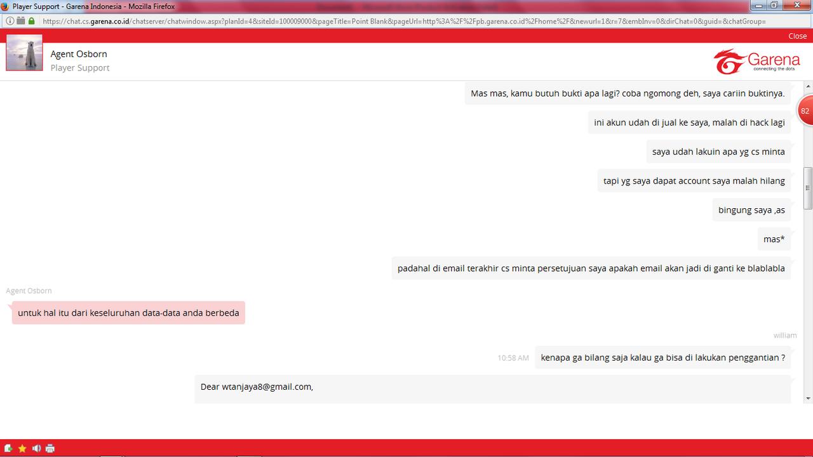This screenshot has height=457, width=813.
Task: Click the Firefox logo in the title bar
Action: click(x=6, y=6)
